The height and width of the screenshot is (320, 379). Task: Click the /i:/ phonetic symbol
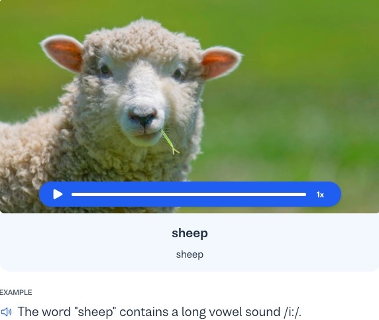click(x=292, y=311)
